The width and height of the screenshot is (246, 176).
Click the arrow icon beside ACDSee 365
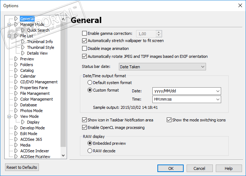16,139
